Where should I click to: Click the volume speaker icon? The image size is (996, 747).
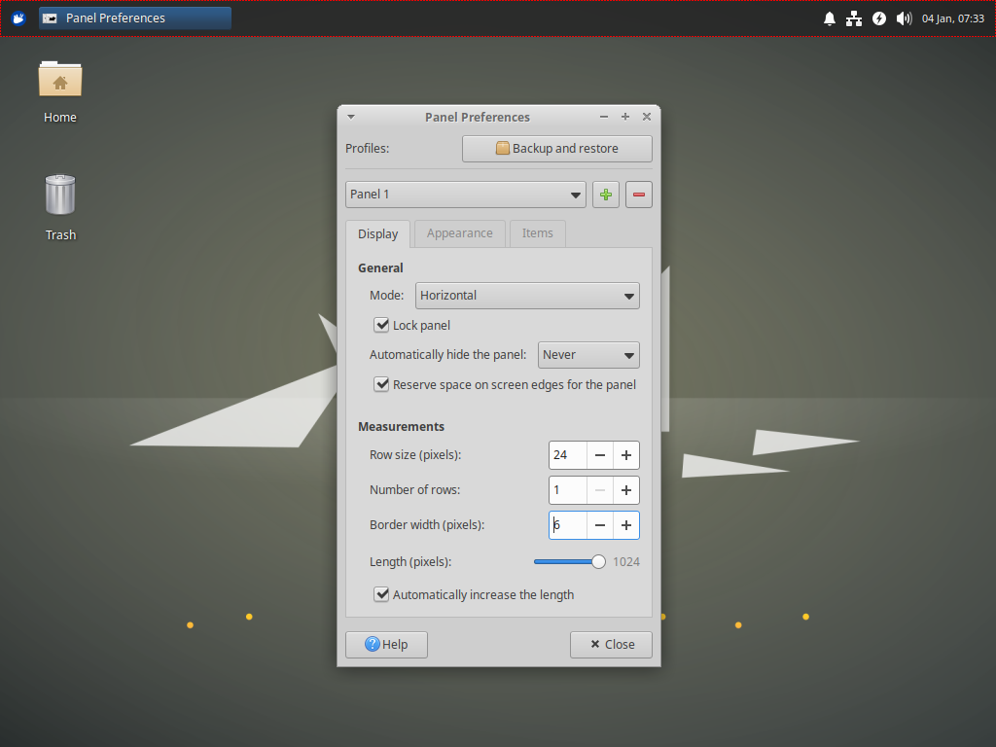[x=904, y=18]
